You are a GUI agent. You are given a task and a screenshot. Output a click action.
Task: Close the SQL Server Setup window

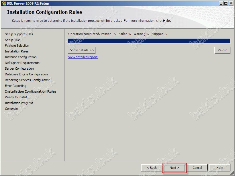pyautogui.click(x=231, y=3)
